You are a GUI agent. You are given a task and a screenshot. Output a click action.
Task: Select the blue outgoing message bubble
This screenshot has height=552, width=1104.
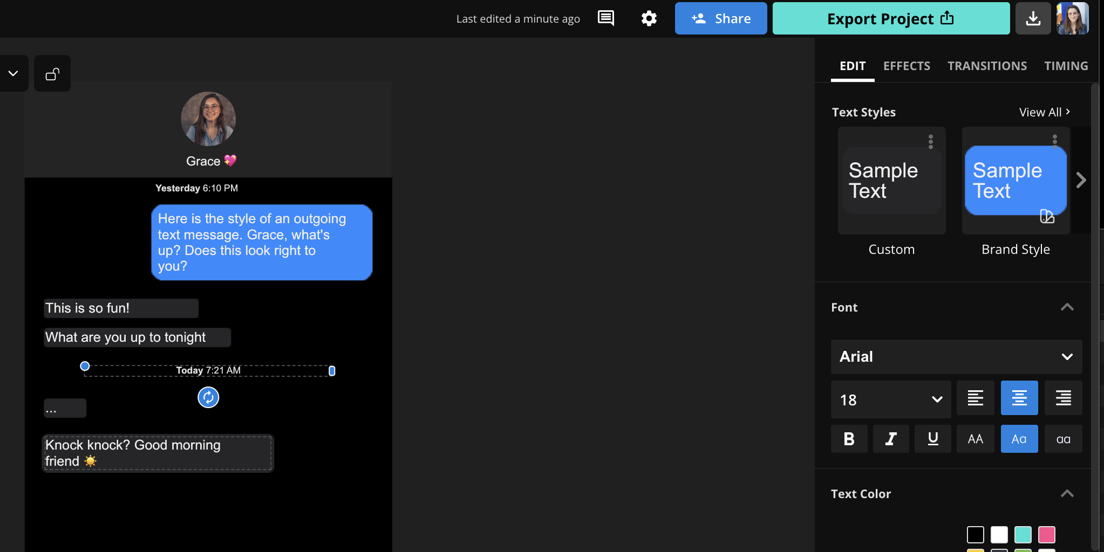point(262,243)
